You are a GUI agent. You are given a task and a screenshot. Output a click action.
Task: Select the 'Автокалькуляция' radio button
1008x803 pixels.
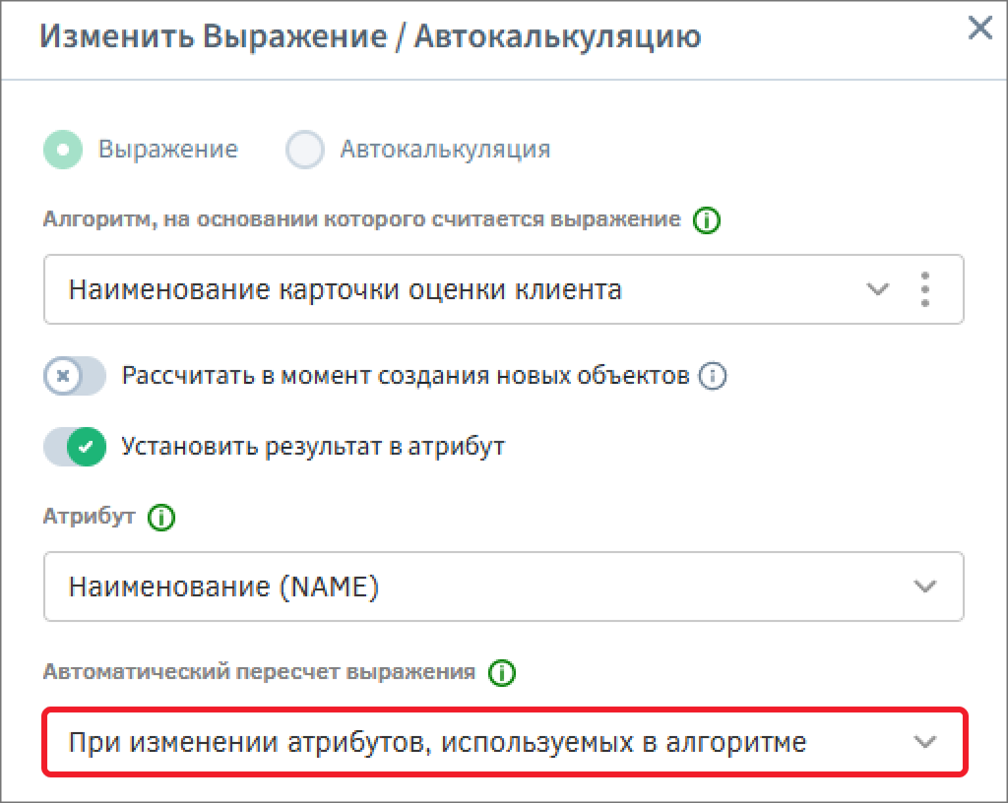(x=304, y=151)
